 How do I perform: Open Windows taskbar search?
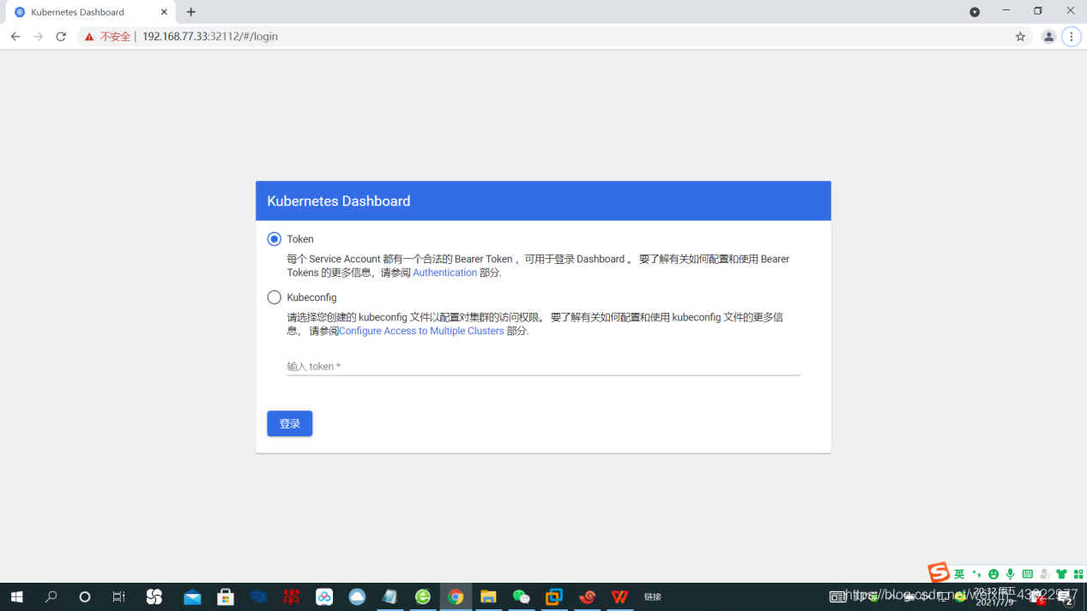[x=51, y=596]
